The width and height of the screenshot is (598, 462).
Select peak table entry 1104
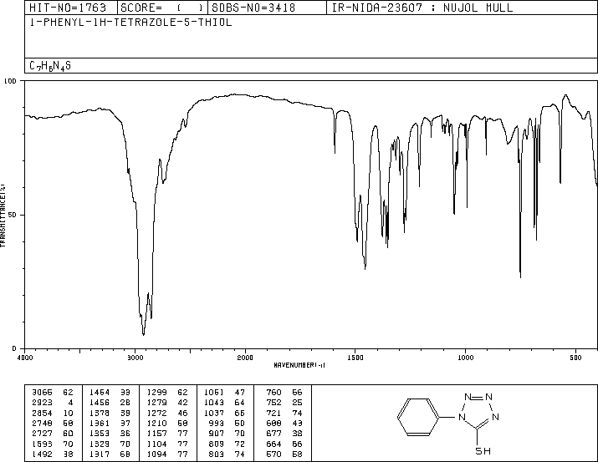[x=156, y=444]
